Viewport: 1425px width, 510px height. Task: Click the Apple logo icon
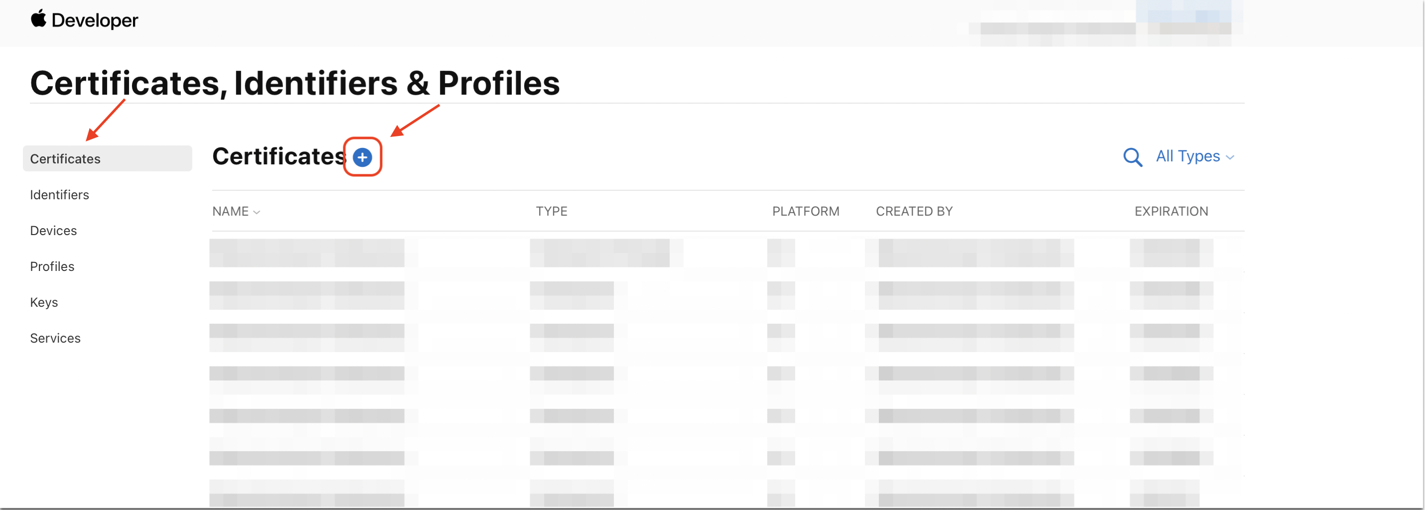[x=38, y=19]
